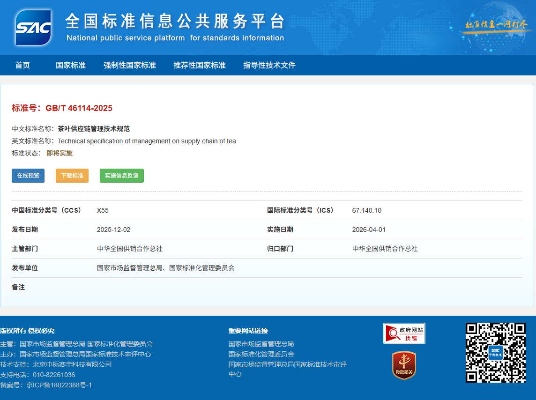
Task: Open the 首页 navigation menu item
Action: pos(22,66)
